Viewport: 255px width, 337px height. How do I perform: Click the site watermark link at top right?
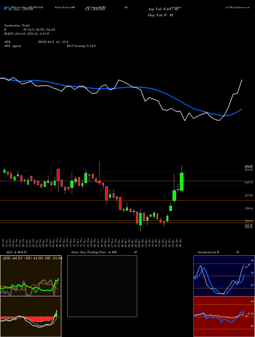point(238,7)
